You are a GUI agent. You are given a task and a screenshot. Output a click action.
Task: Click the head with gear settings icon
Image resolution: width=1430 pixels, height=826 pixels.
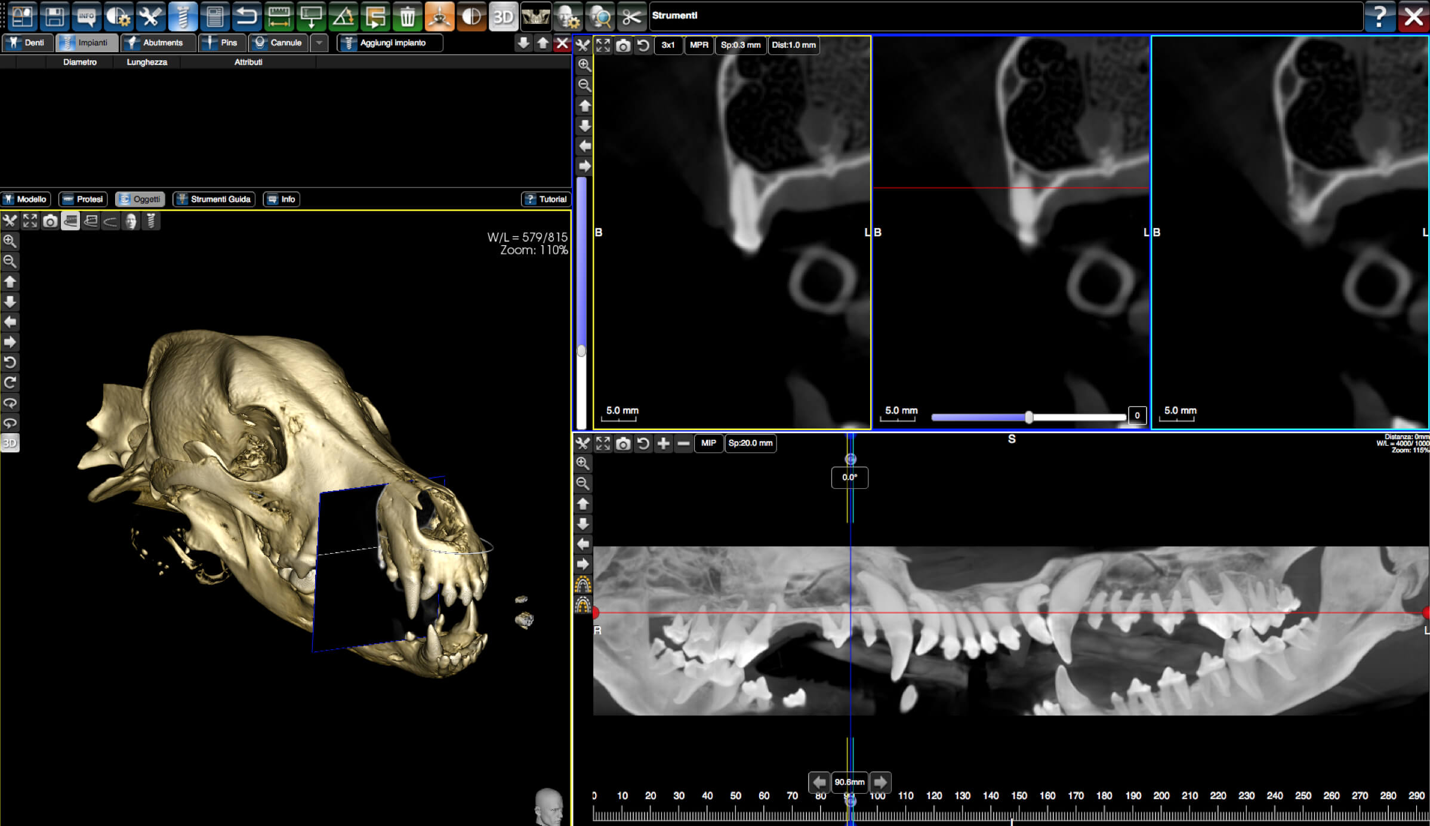point(568,16)
